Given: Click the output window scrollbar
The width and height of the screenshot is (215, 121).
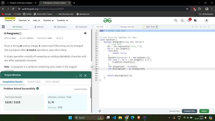Looking at the screenshot, I should pos(91,92).
